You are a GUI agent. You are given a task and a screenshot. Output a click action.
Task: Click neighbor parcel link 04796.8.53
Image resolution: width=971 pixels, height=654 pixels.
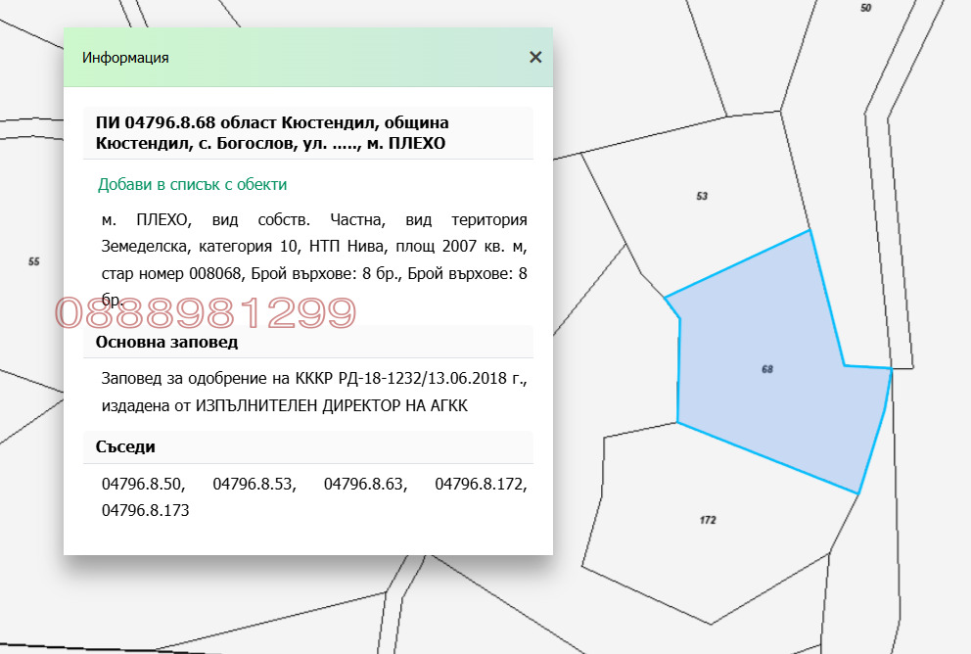[x=252, y=484]
